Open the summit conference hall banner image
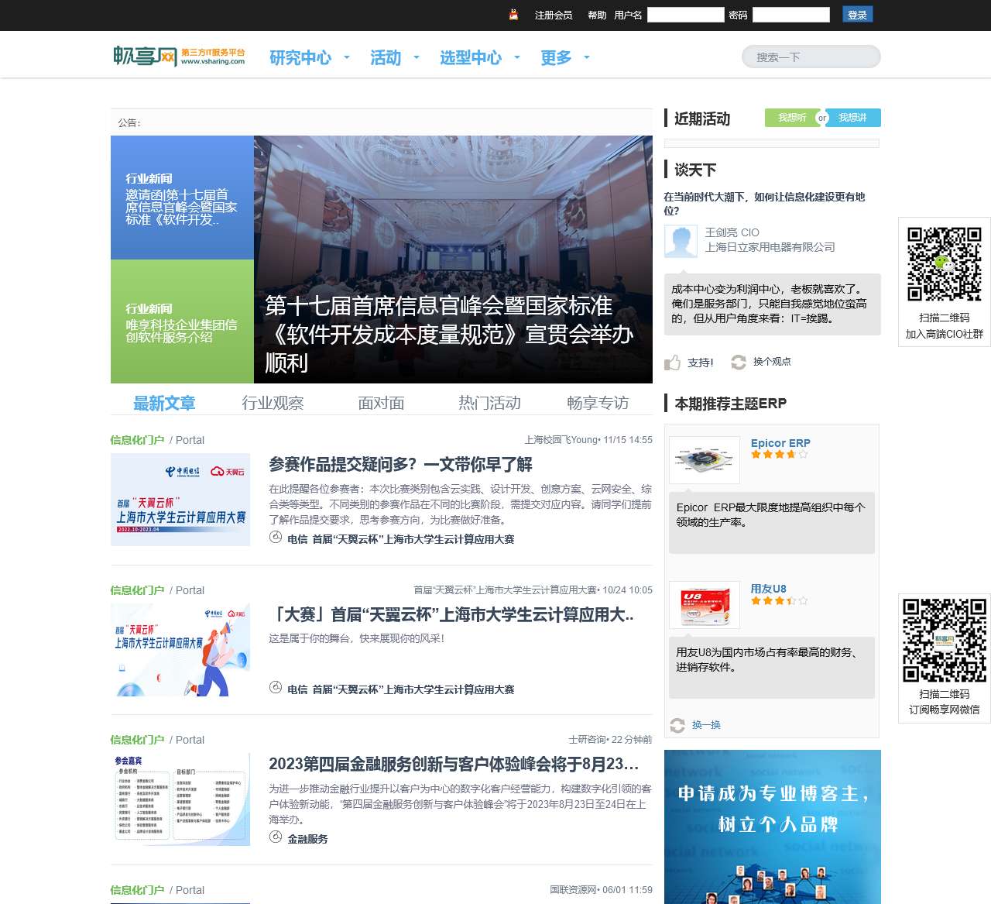This screenshot has height=904, width=991. pos(453,260)
